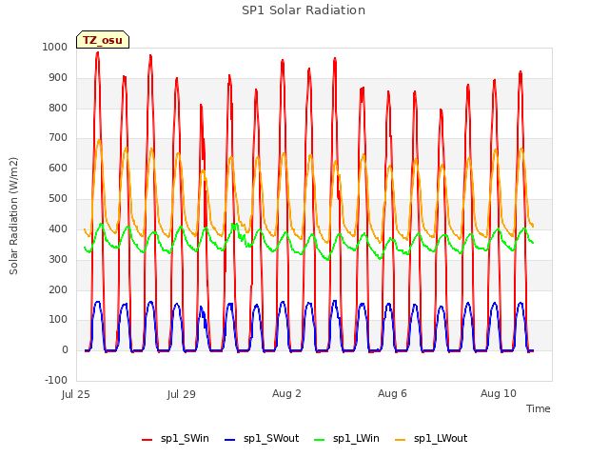Click the 0 y-axis tick label
609x457 pixels.
pos(65,349)
